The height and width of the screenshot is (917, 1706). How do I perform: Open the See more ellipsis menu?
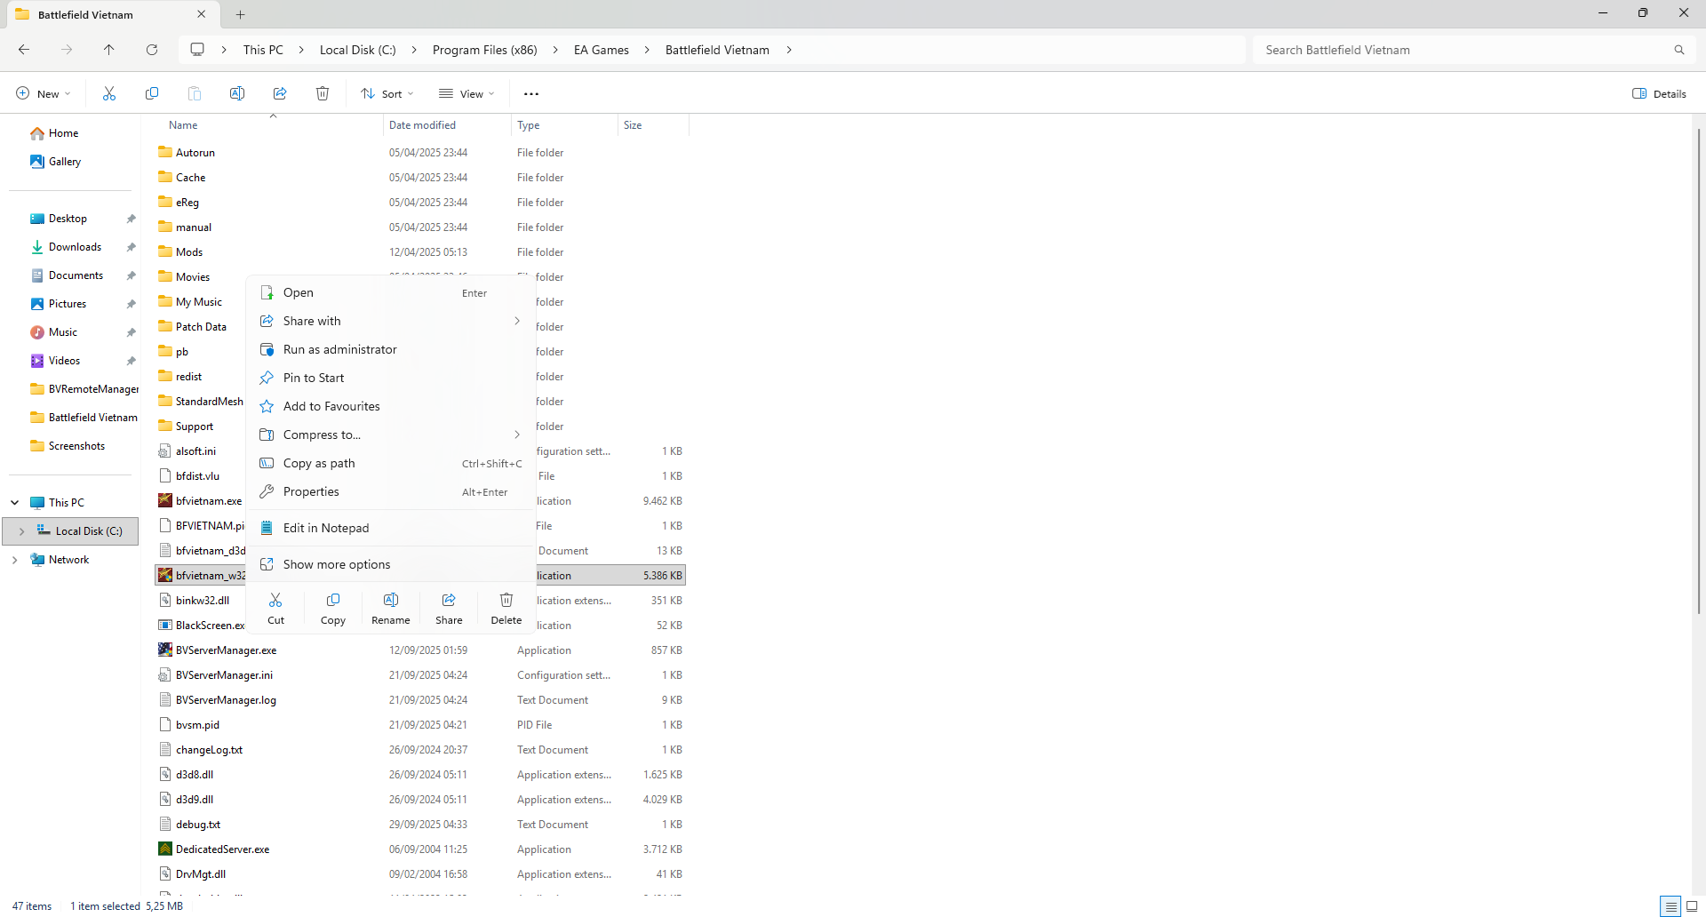pyautogui.click(x=531, y=93)
